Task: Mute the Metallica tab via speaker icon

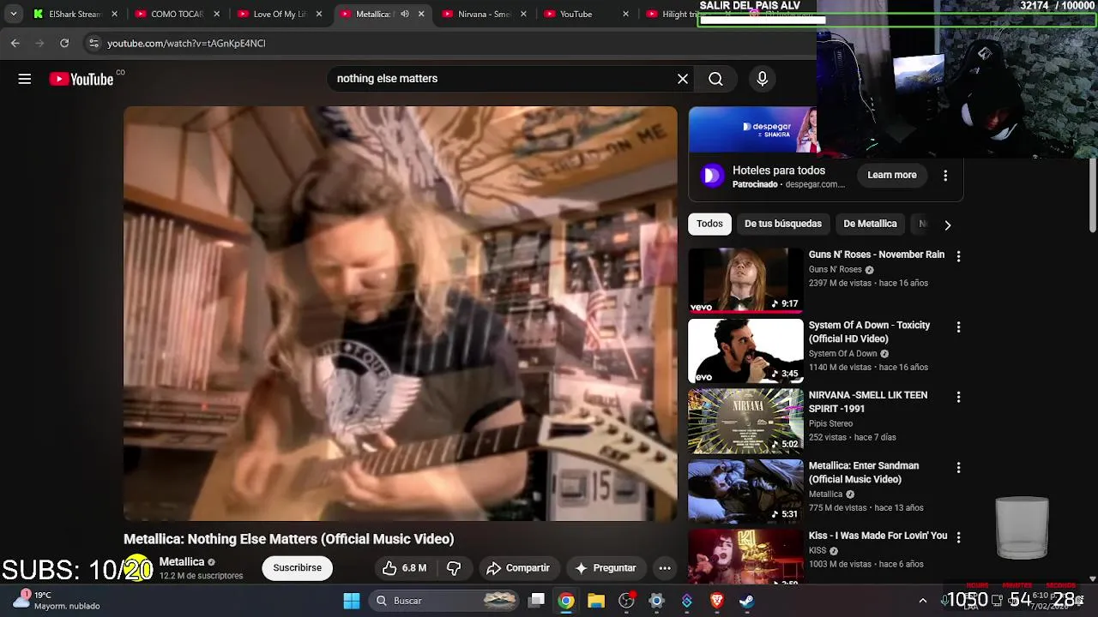Action: pos(404,14)
